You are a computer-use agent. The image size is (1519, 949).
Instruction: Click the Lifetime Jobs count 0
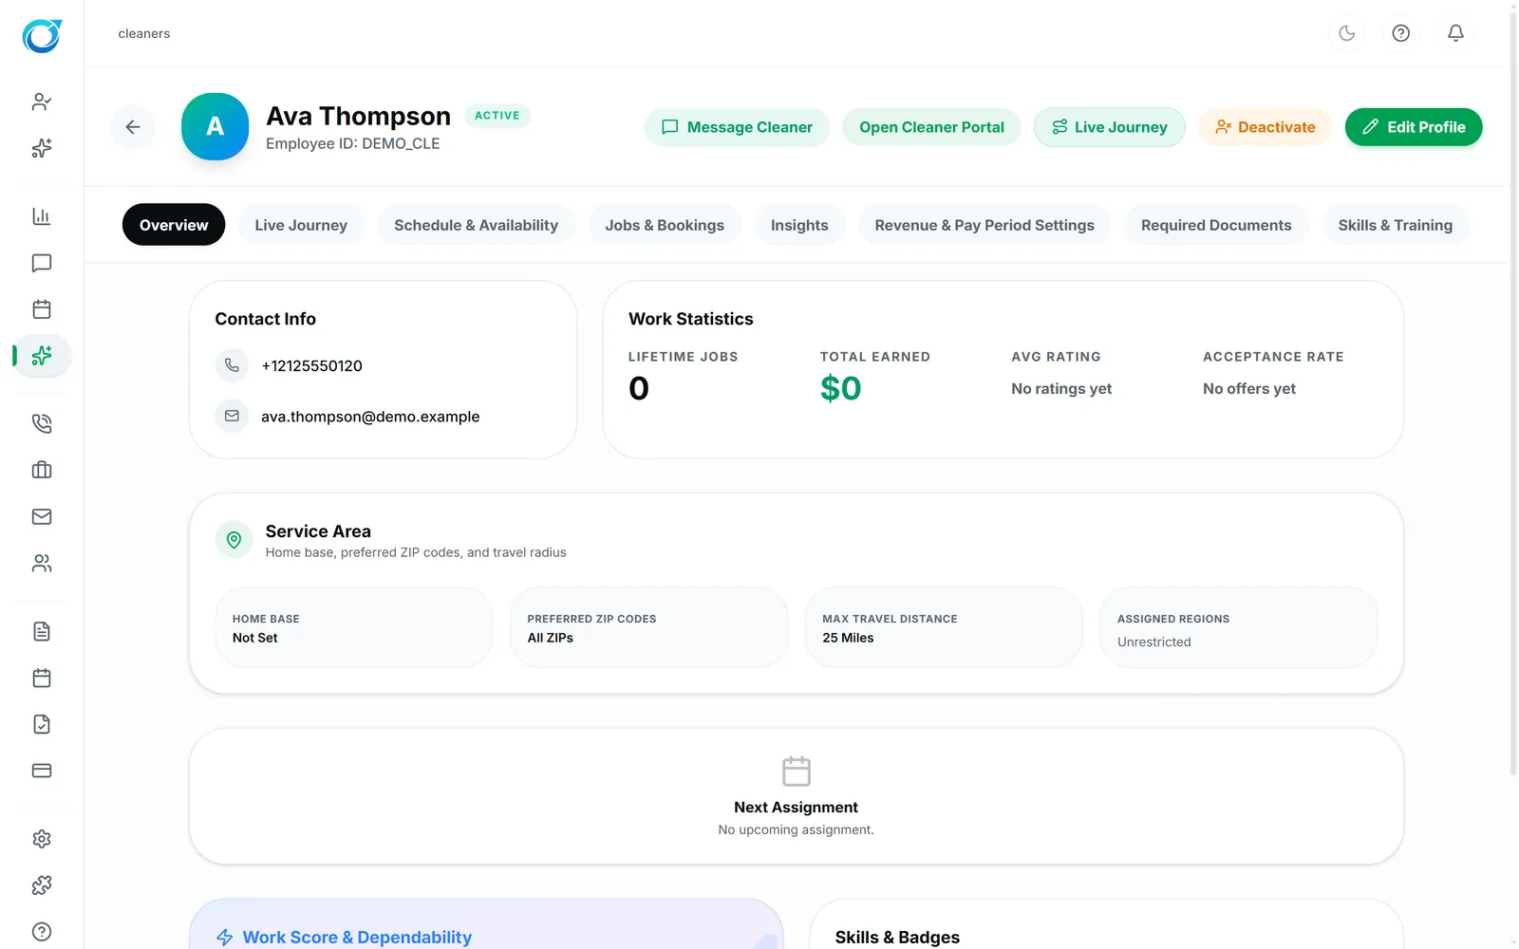(x=639, y=388)
